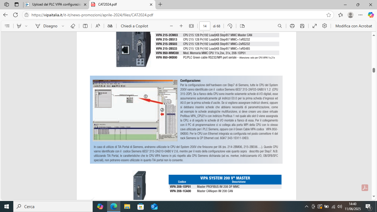Save the PDF with disk icon
The image size is (377, 212).
click(x=302, y=26)
